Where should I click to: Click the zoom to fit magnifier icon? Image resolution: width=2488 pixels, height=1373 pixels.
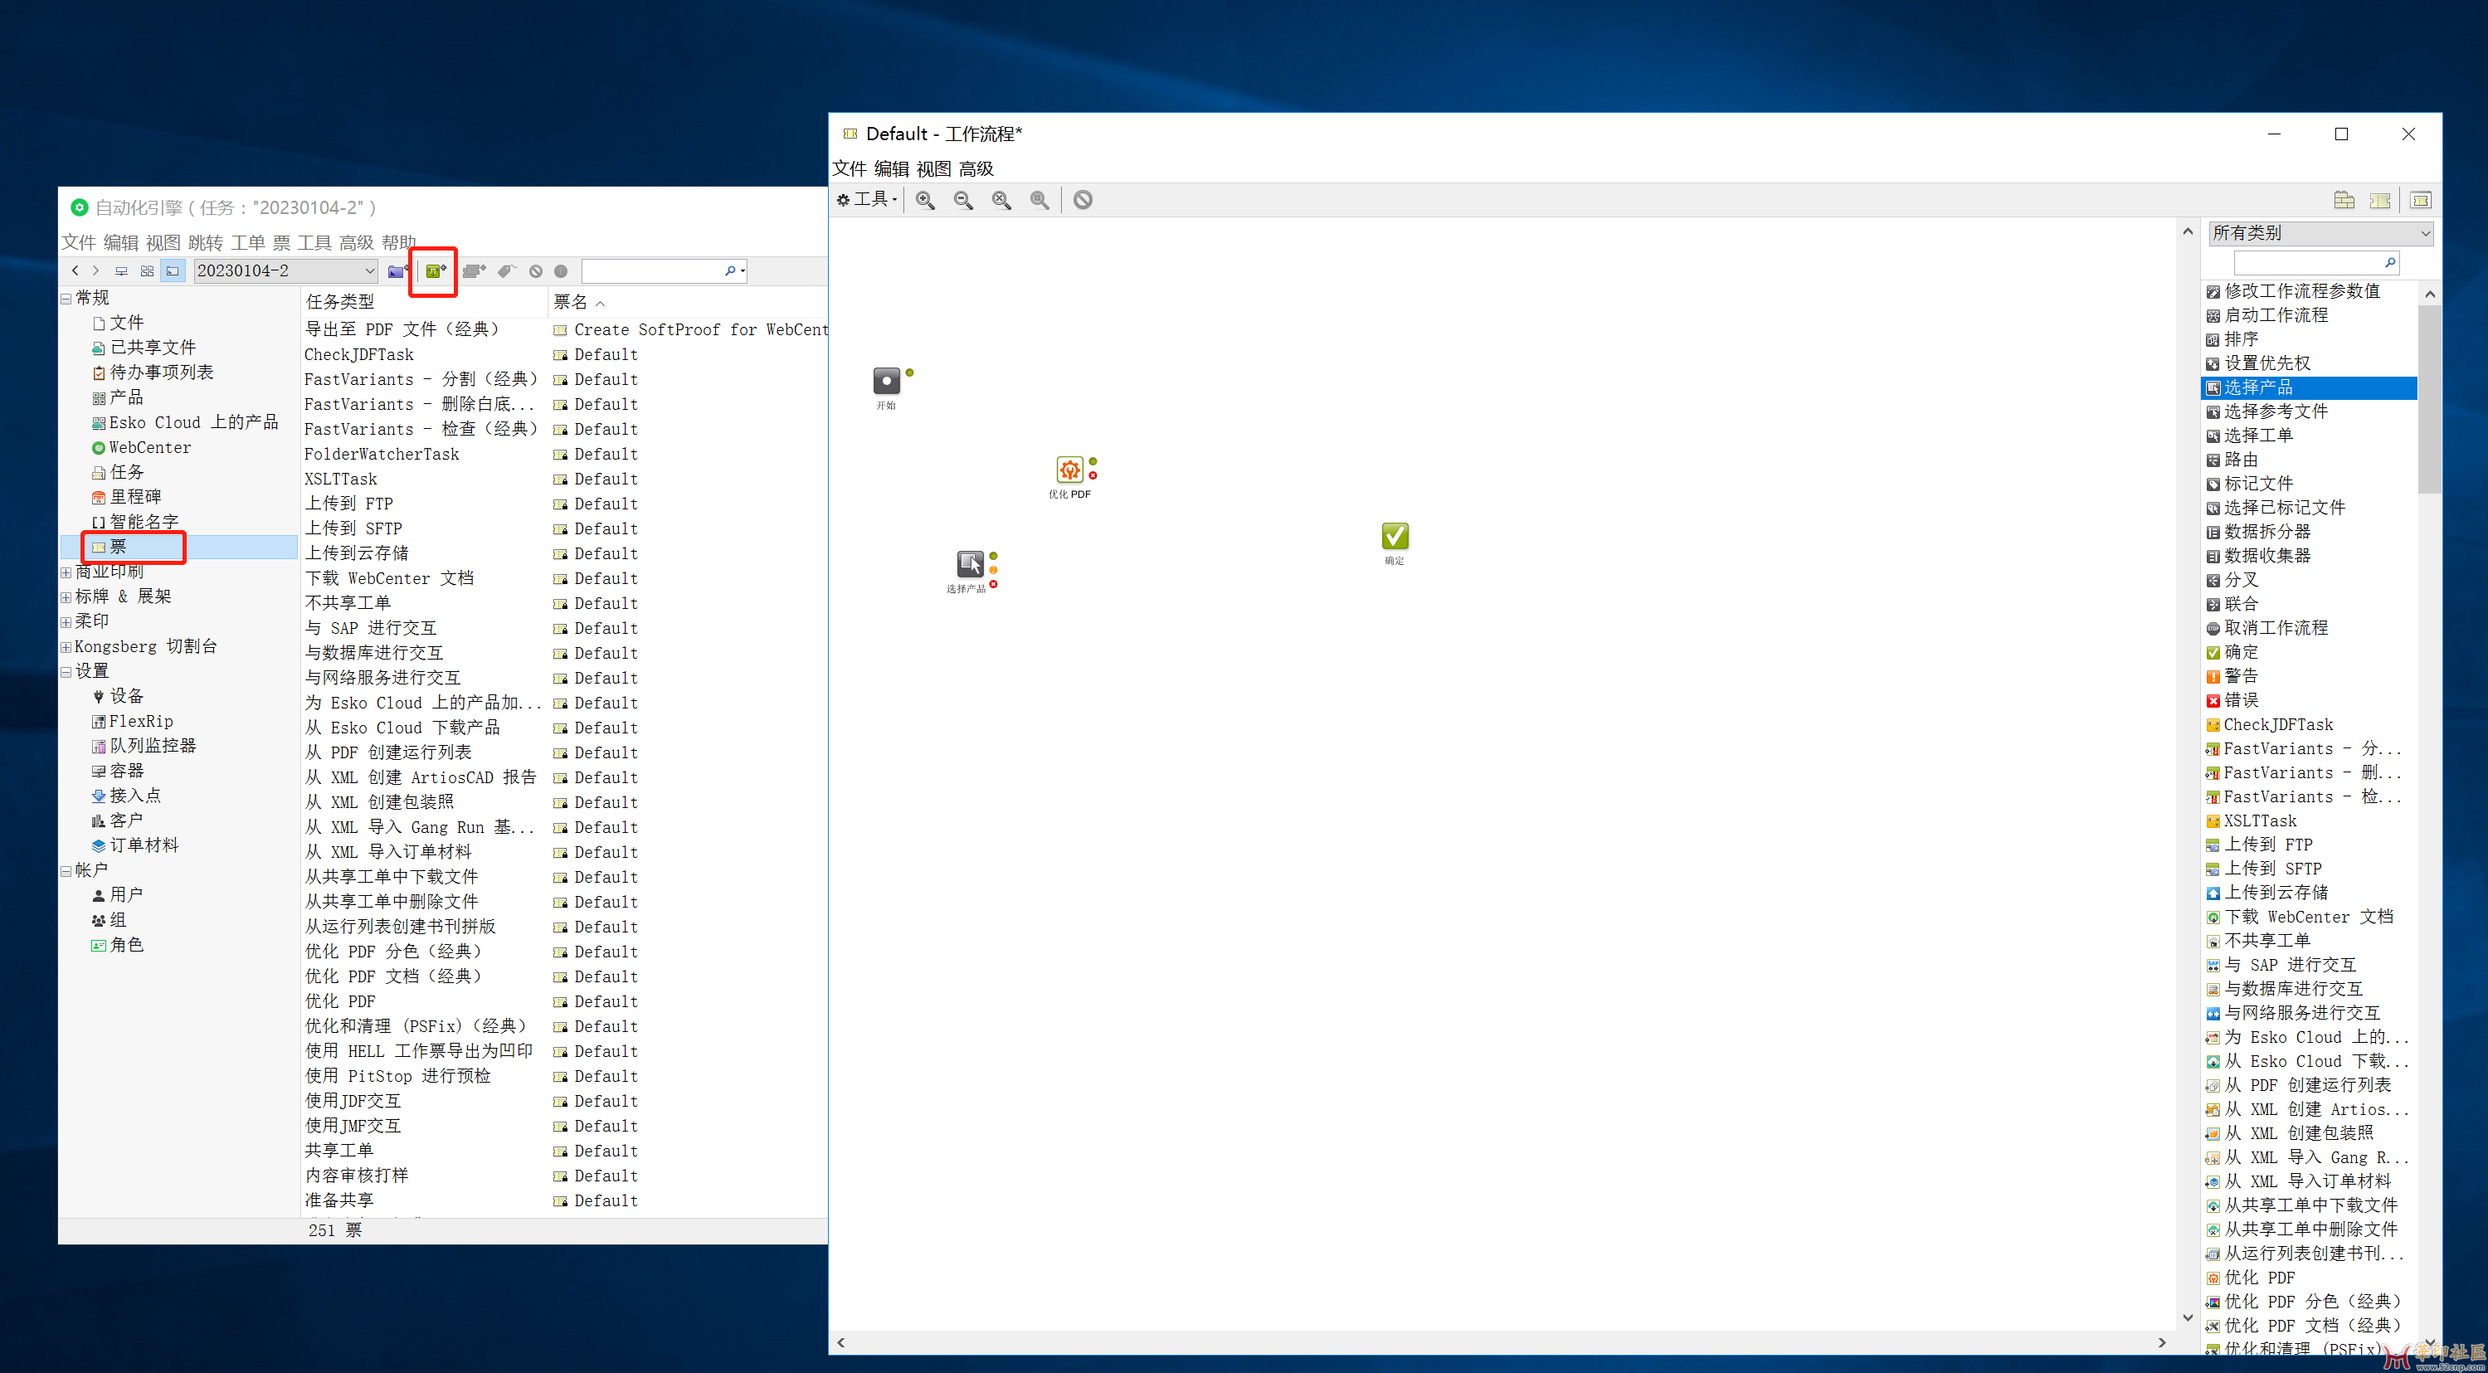pyautogui.click(x=1001, y=200)
